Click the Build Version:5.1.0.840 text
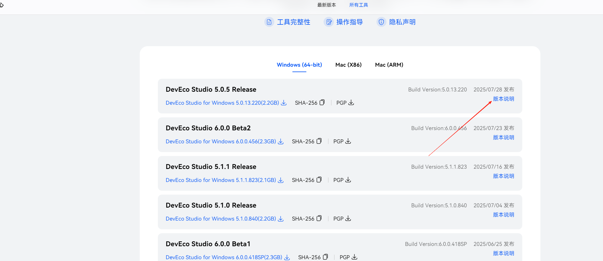Screen dimensions: 603x261 [x=439, y=205]
